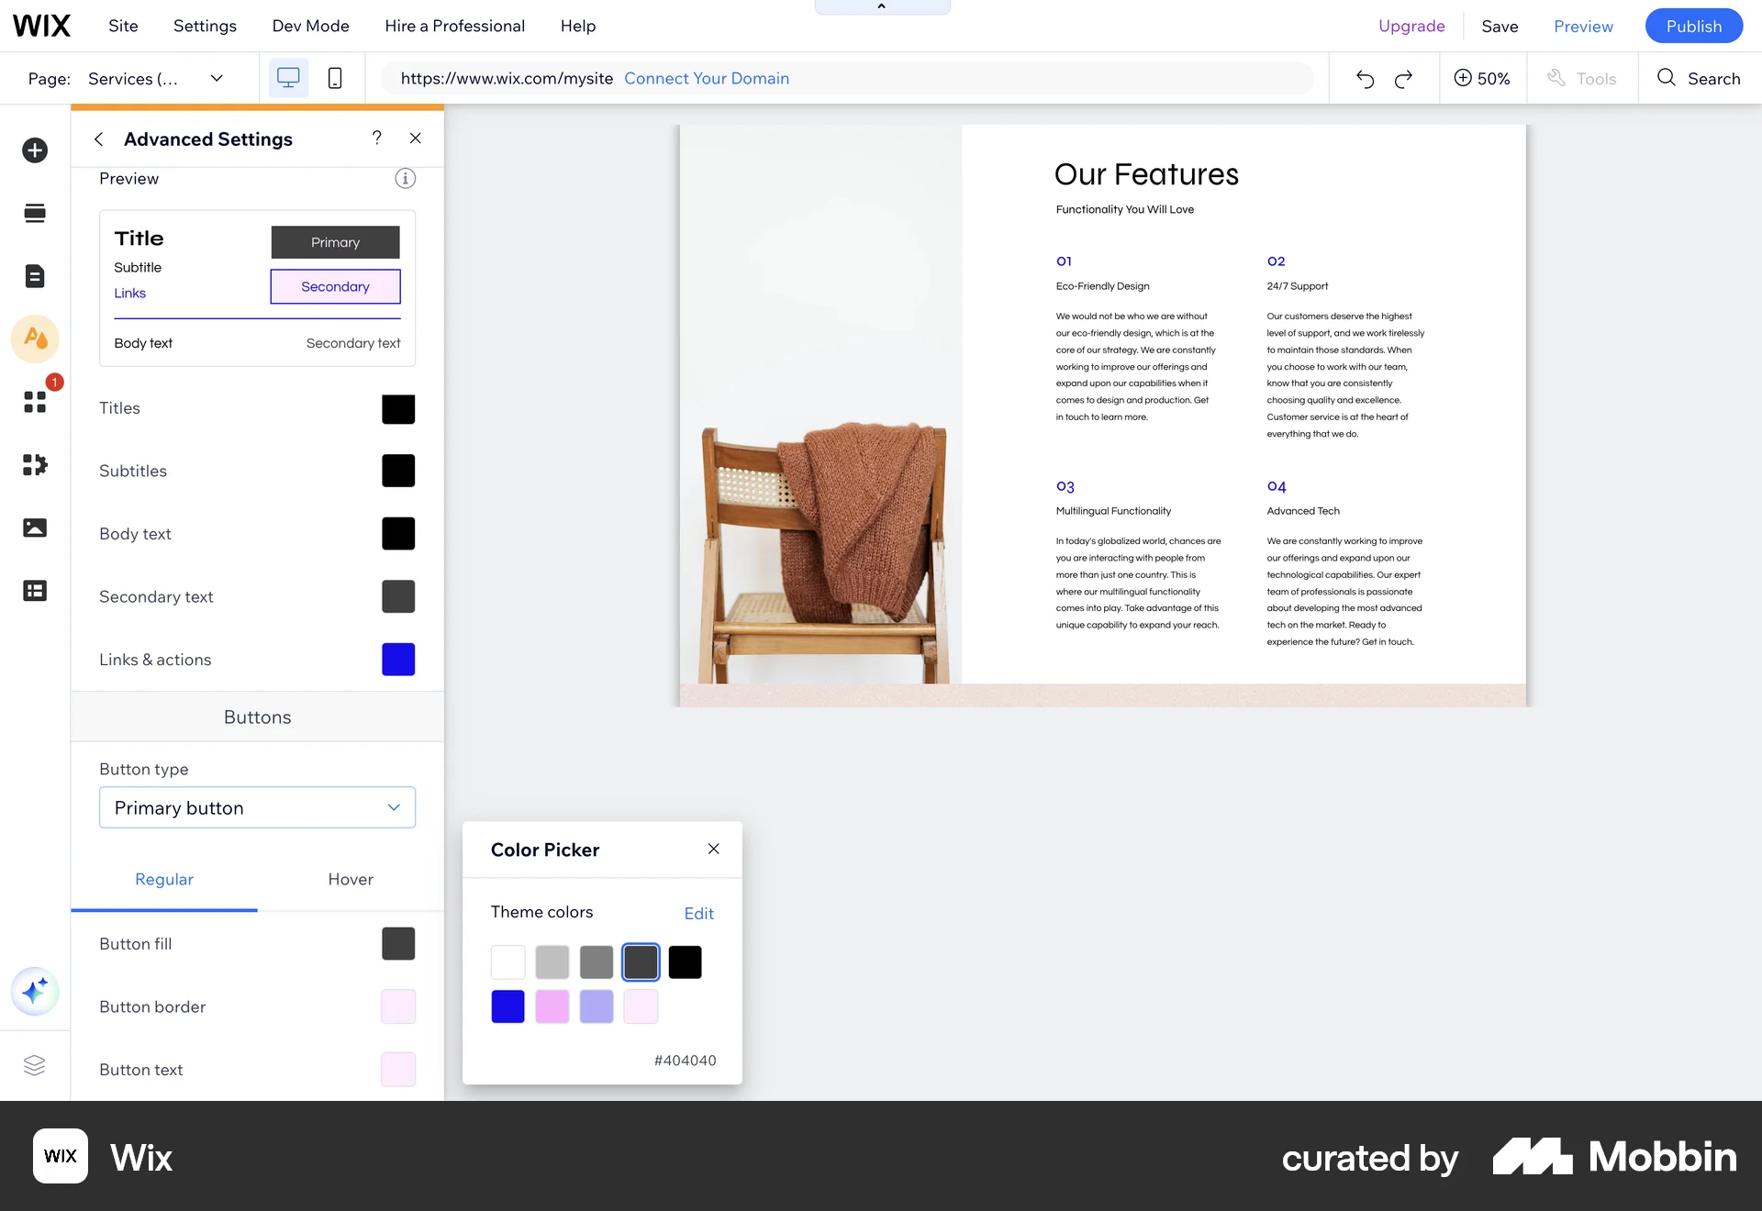Open the Add Section panel
The height and width of the screenshot is (1211, 1762).
[35, 213]
